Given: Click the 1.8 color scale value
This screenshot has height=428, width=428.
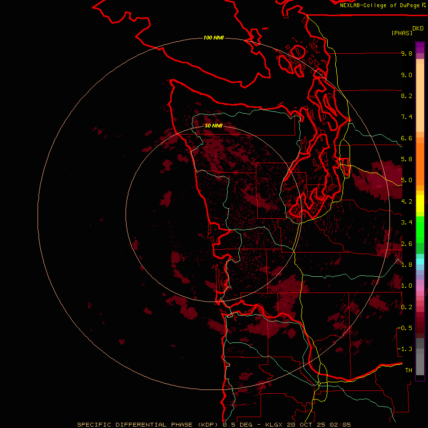Looking at the screenshot, I should tap(407, 265).
